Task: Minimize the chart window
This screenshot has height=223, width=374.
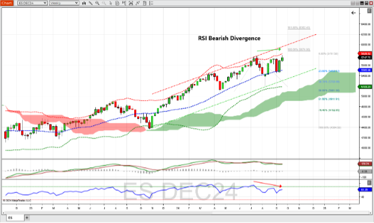Action: point(362,3)
